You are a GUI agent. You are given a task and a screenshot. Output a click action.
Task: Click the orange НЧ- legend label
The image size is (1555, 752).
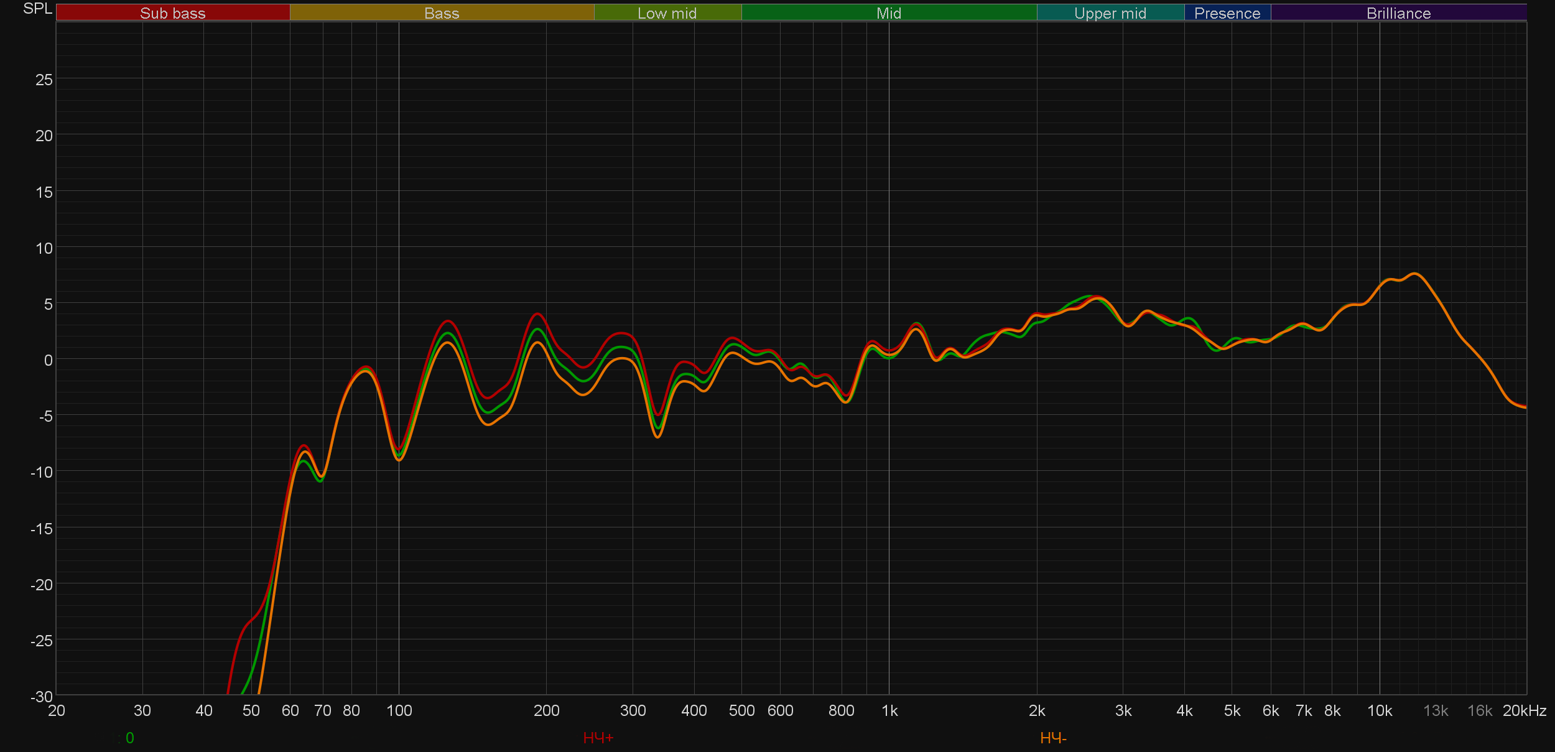pos(1053,738)
